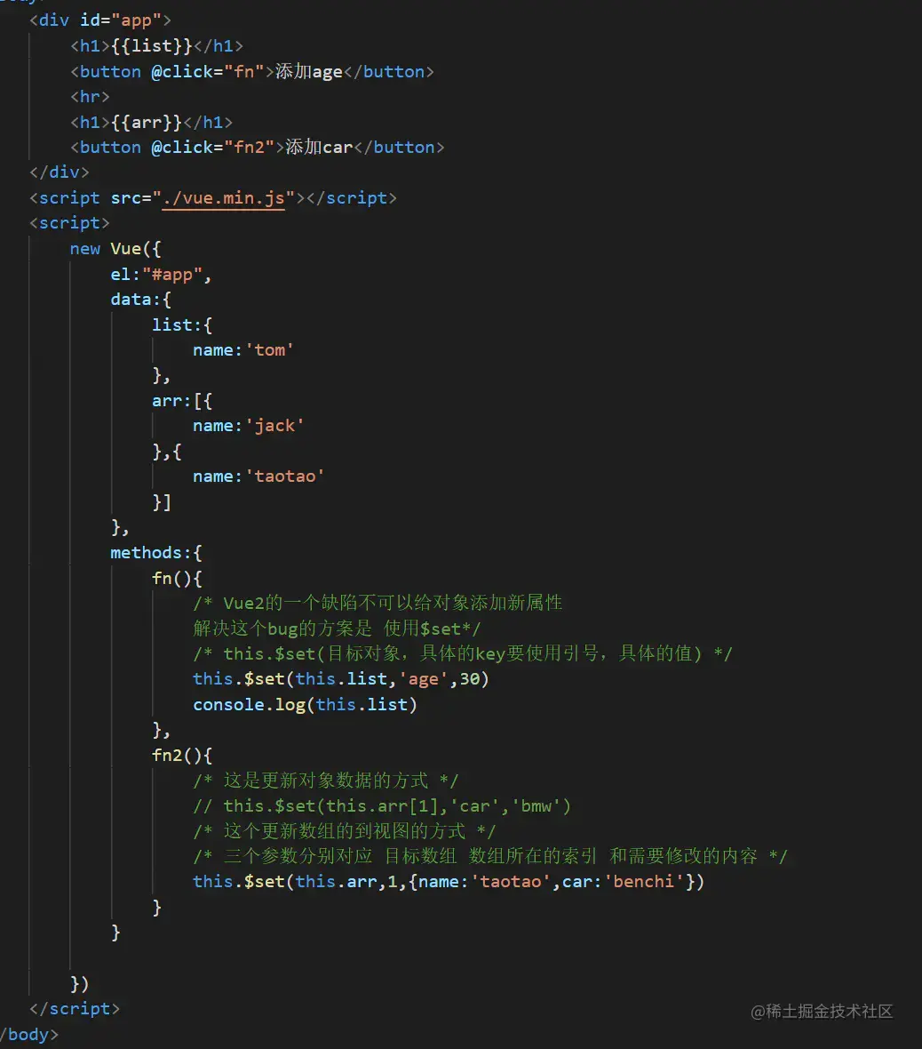Click the new Vue({ line
This screenshot has width=922, height=1049.
click(x=115, y=249)
